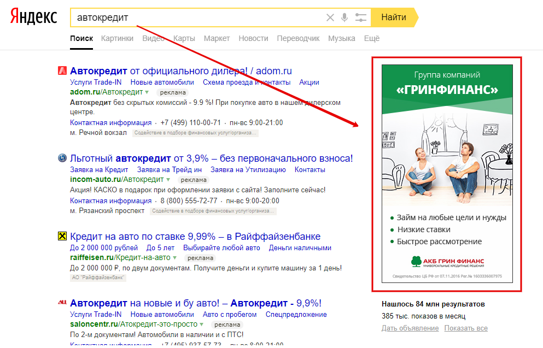543x348 pixels.
Task: Switch to the Видео tab
Action: pos(153,38)
